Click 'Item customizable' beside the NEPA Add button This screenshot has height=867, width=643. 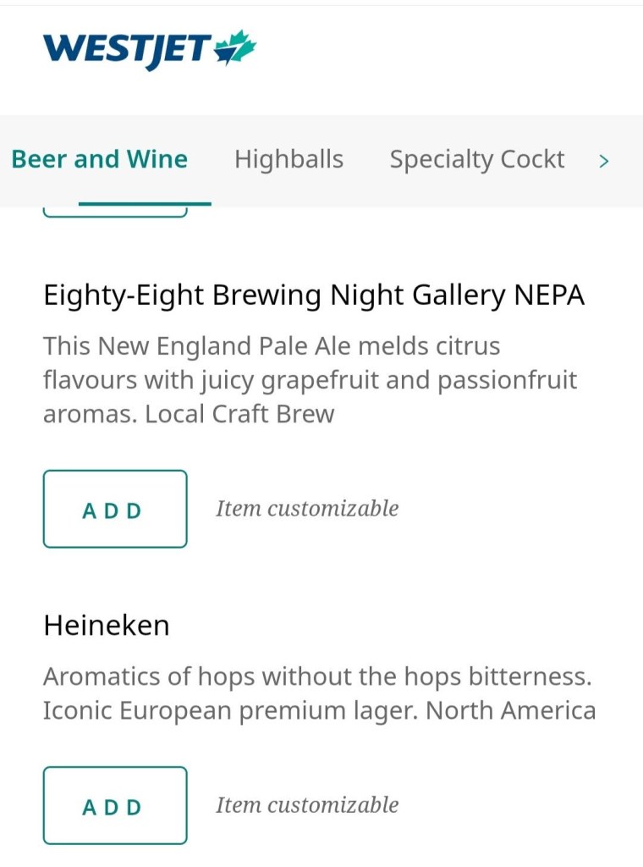[307, 508]
